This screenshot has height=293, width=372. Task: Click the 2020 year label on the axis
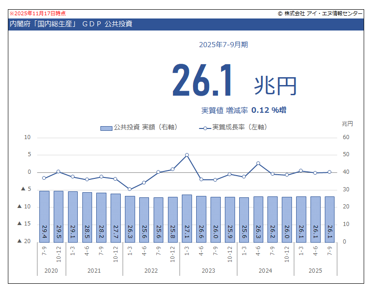coord(51,270)
